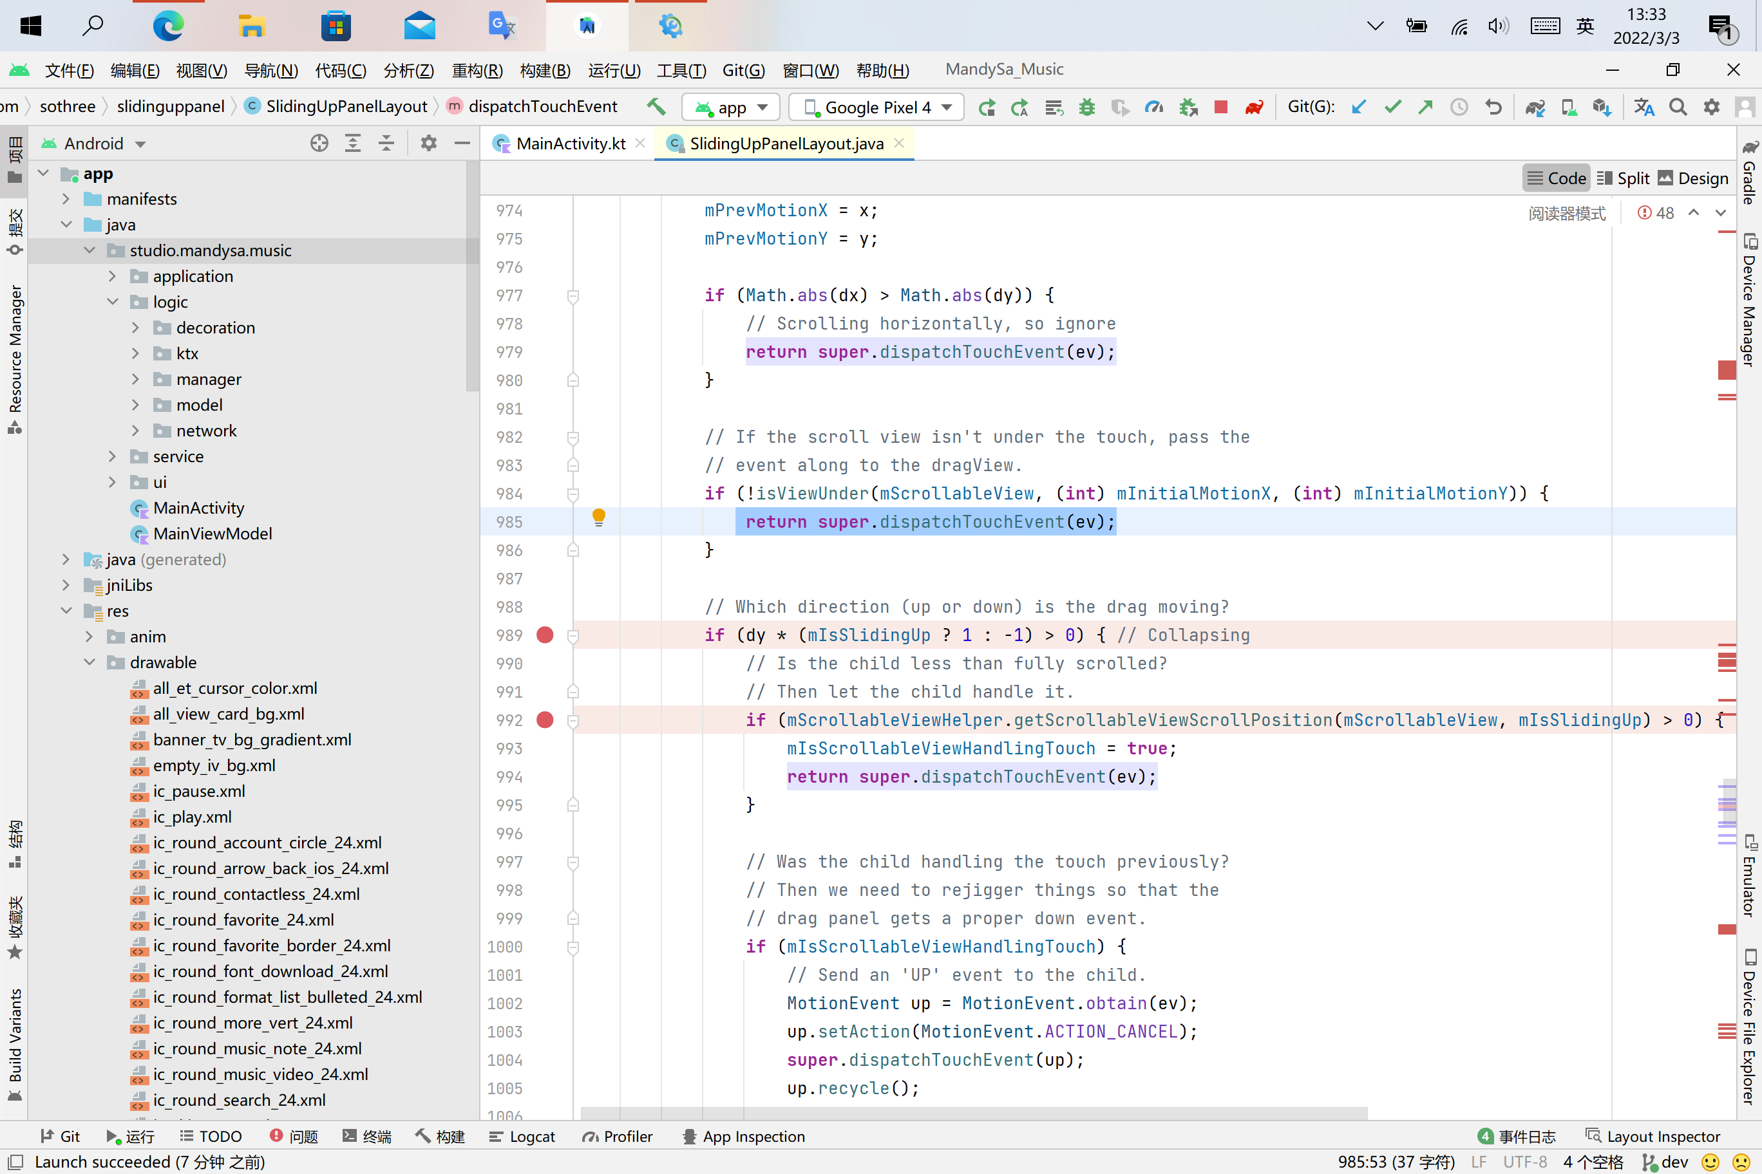
Task: Open the Git(G) menu
Action: (x=743, y=70)
